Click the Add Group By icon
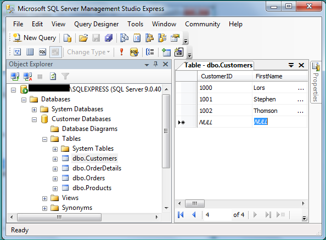The image size is (326, 240). click(150, 52)
